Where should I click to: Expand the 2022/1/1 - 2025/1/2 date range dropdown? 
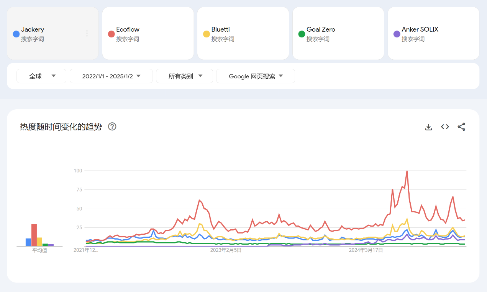click(111, 76)
